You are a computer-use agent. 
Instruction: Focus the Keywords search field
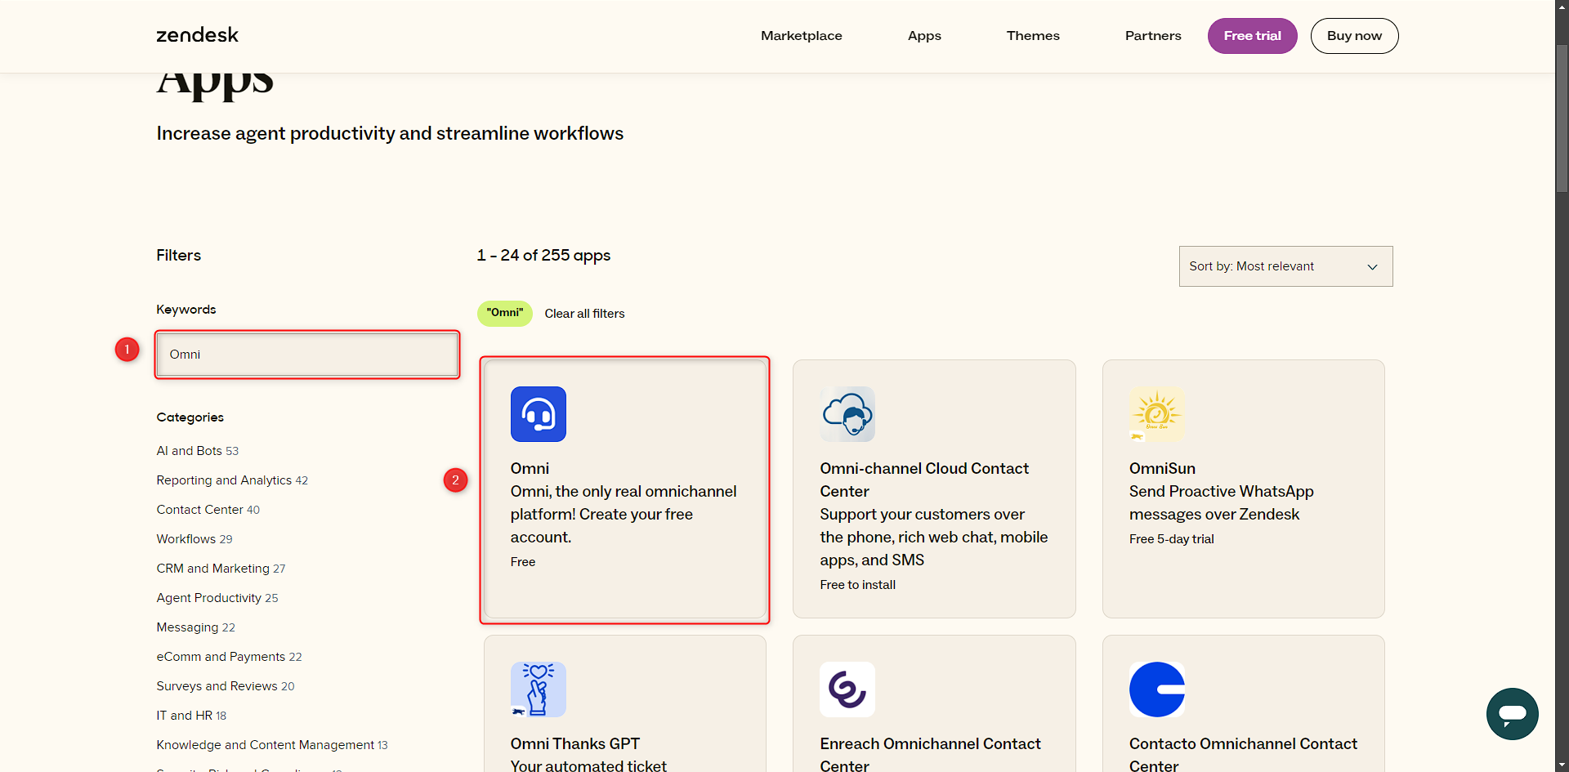point(307,355)
